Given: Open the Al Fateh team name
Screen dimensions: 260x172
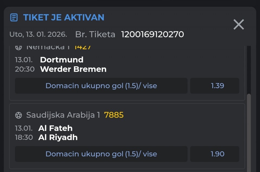Looking at the screenshot, I should pos(56,128).
